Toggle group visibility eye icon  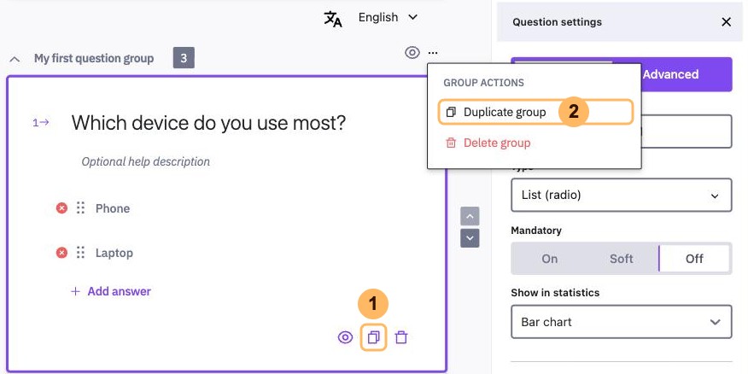(x=412, y=52)
